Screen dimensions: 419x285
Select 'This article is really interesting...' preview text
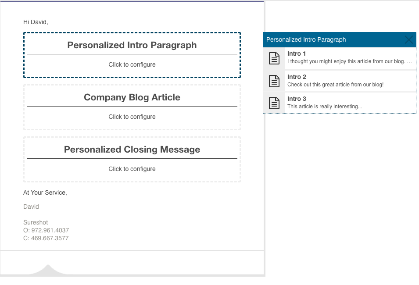pos(325,106)
